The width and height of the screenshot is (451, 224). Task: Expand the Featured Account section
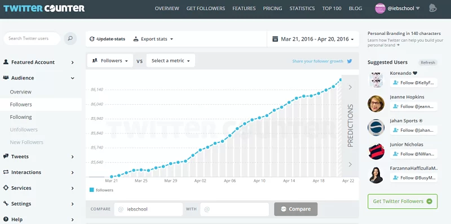coord(73,62)
